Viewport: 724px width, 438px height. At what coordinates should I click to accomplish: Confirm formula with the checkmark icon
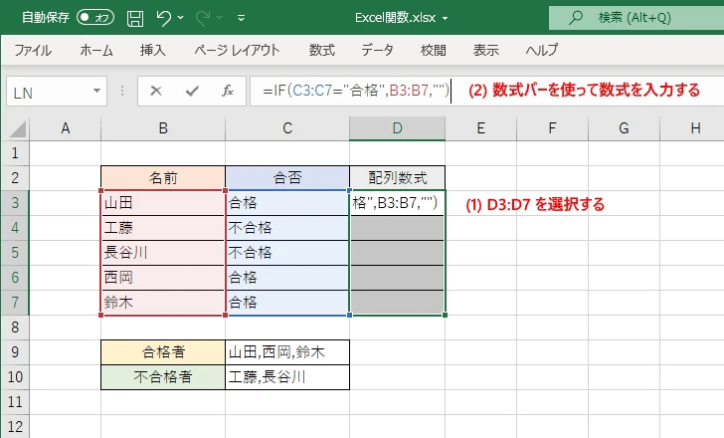click(192, 91)
